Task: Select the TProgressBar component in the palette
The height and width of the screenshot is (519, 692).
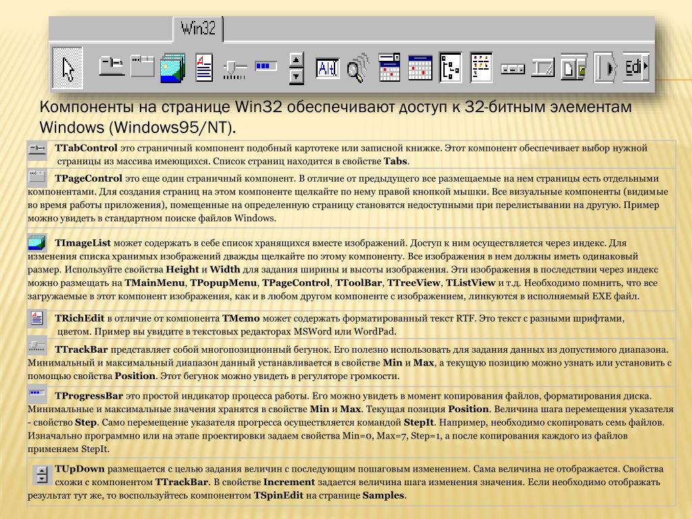Action: [266, 67]
